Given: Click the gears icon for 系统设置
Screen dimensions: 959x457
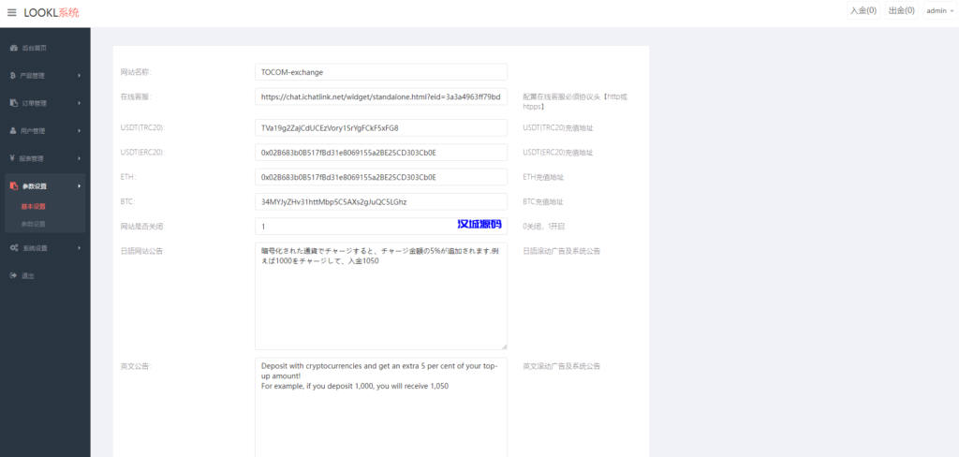Looking at the screenshot, I should [x=13, y=247].
